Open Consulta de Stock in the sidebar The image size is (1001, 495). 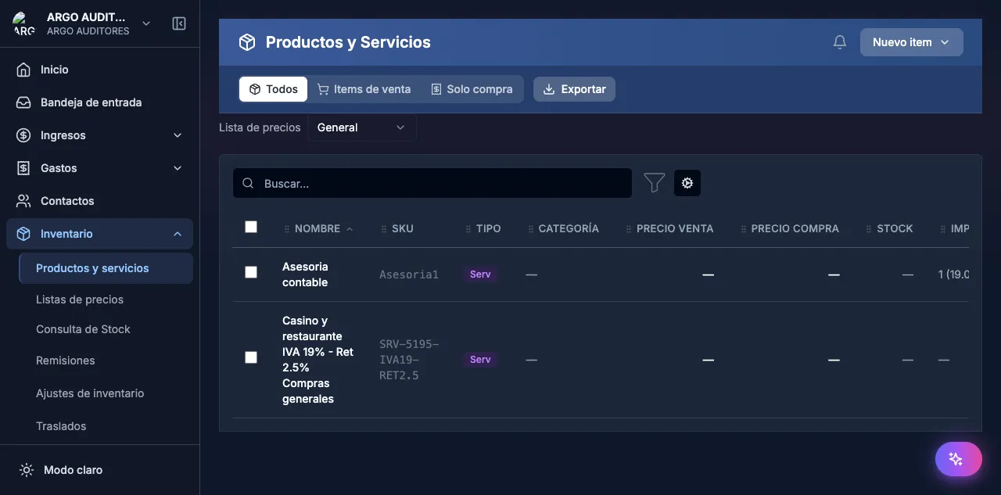tap(83, 328)
